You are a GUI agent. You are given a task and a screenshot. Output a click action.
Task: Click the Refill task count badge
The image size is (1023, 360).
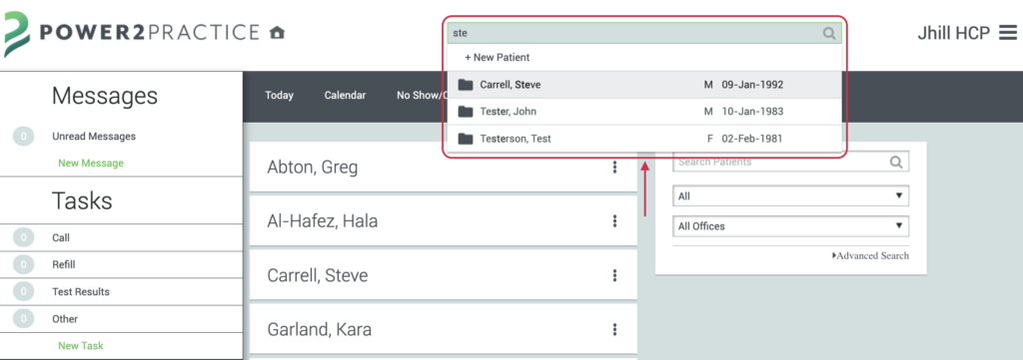coord(24,264)
